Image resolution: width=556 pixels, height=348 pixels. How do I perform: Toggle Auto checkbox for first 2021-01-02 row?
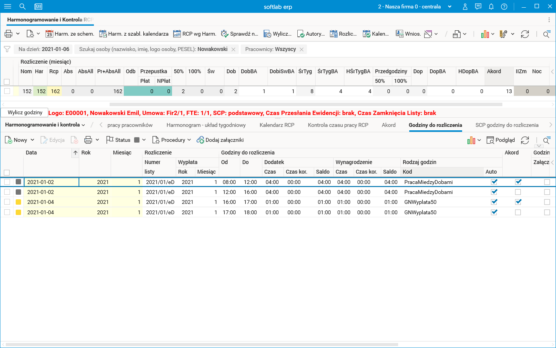pyautogui.click(x=494, y=182)
